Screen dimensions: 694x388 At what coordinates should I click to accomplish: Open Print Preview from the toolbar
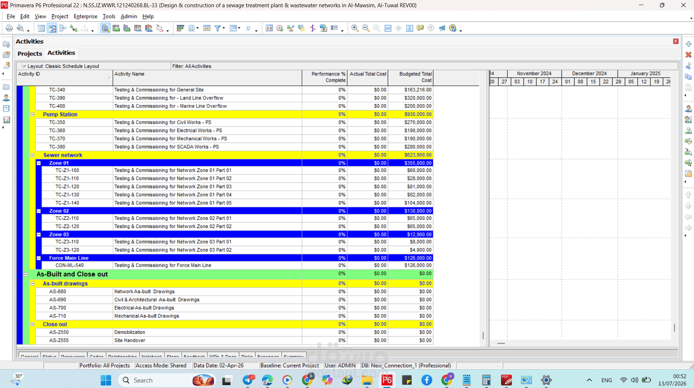pos(21,28)
